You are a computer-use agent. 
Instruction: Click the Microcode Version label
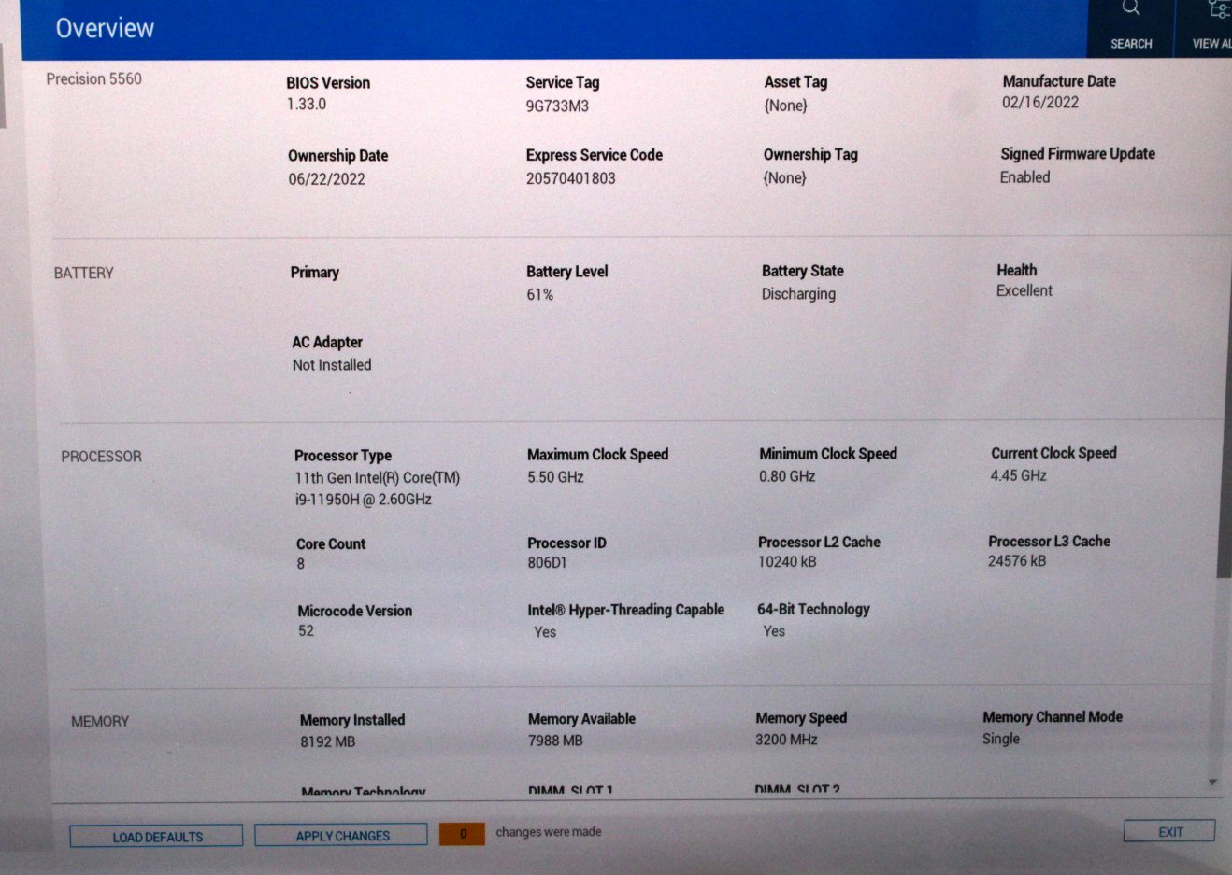point(355,612)
